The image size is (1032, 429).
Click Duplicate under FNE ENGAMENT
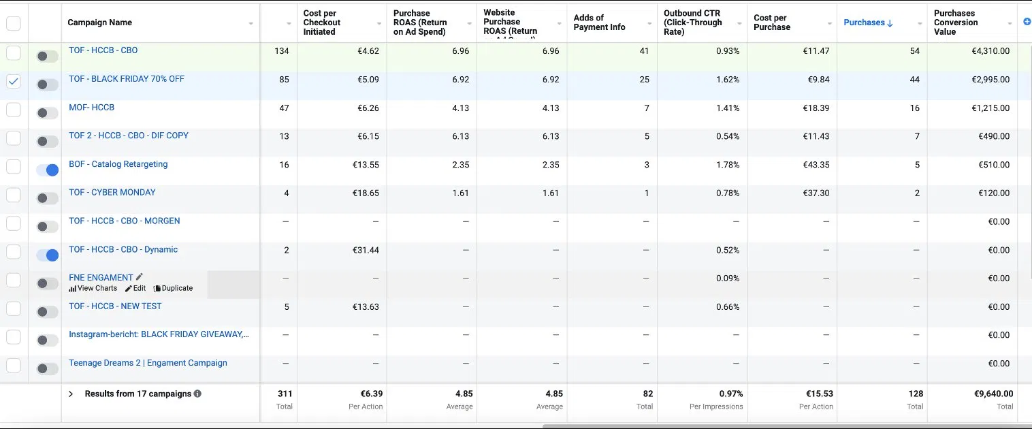[x=174, y=288]
